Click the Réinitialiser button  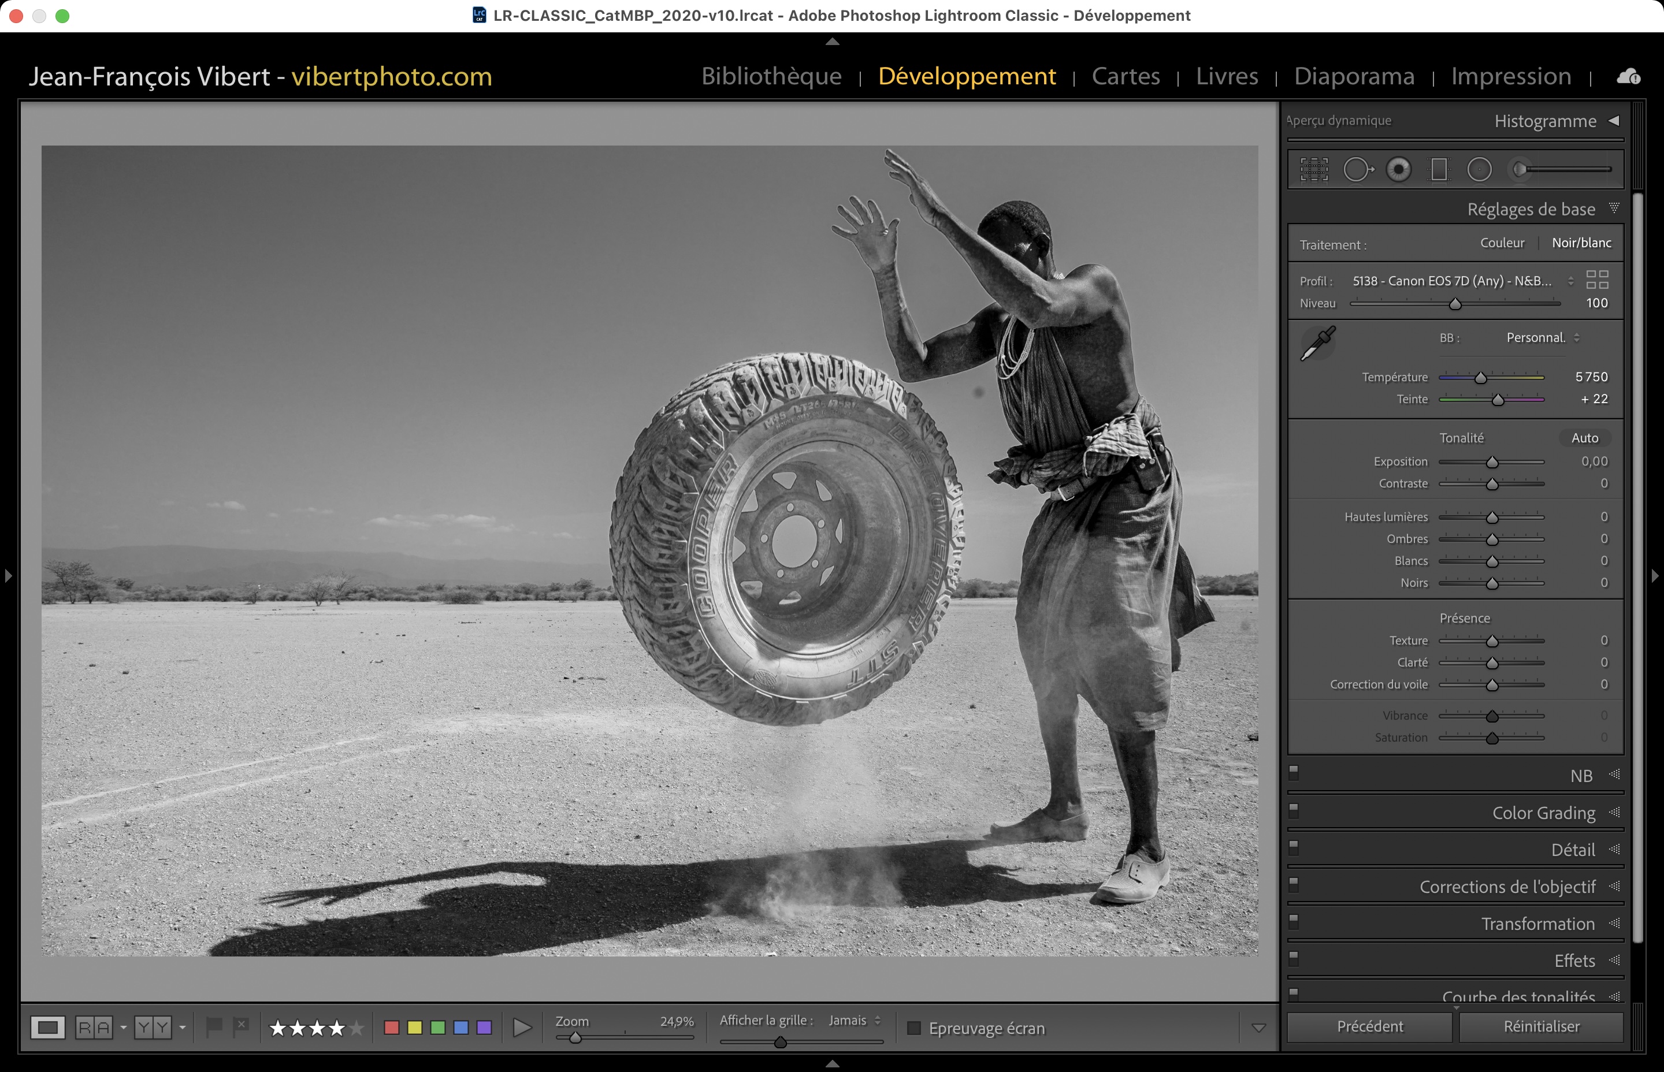pyautogui.click(x=1541, y=1026)
